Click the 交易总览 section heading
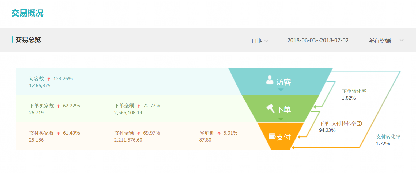 point(28,40)
